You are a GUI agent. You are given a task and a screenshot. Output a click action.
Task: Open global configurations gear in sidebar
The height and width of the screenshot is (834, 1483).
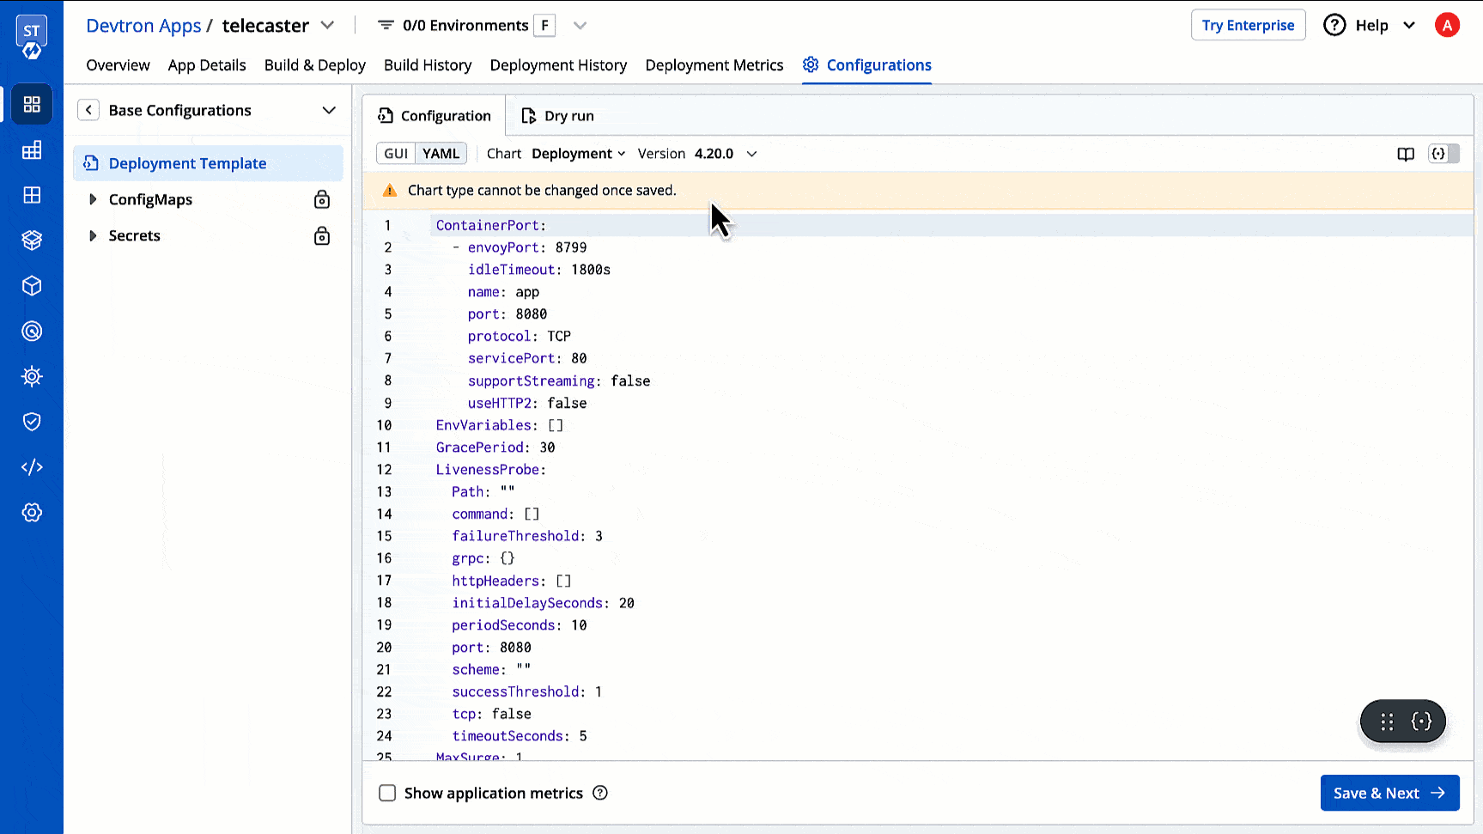(x=32, y=513)
